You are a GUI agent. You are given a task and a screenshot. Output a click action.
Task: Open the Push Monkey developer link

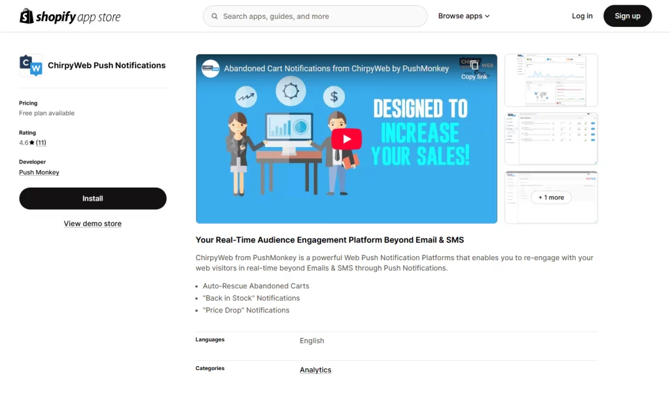tap(39, 173)
